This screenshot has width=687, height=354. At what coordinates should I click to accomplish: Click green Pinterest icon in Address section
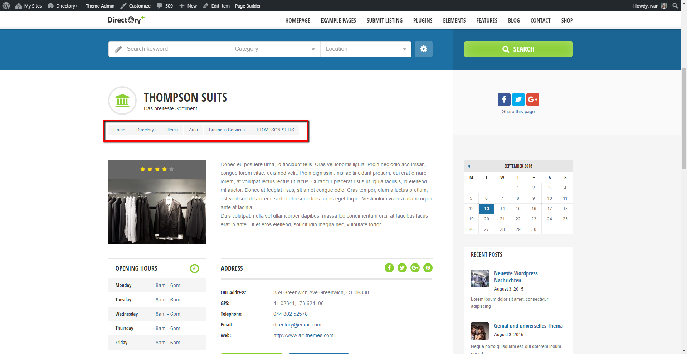[x=428, y=268]
